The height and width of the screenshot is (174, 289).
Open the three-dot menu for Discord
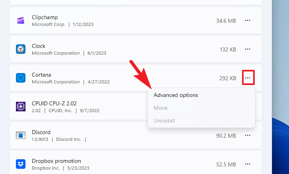pyautogui.click(x=248, y=135)
